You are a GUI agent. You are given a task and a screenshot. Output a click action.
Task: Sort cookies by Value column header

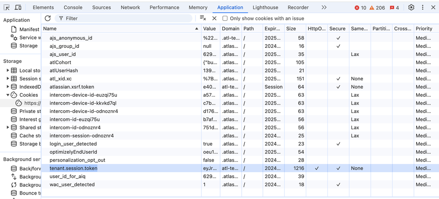pyautogui.click(x=210, y=29)
